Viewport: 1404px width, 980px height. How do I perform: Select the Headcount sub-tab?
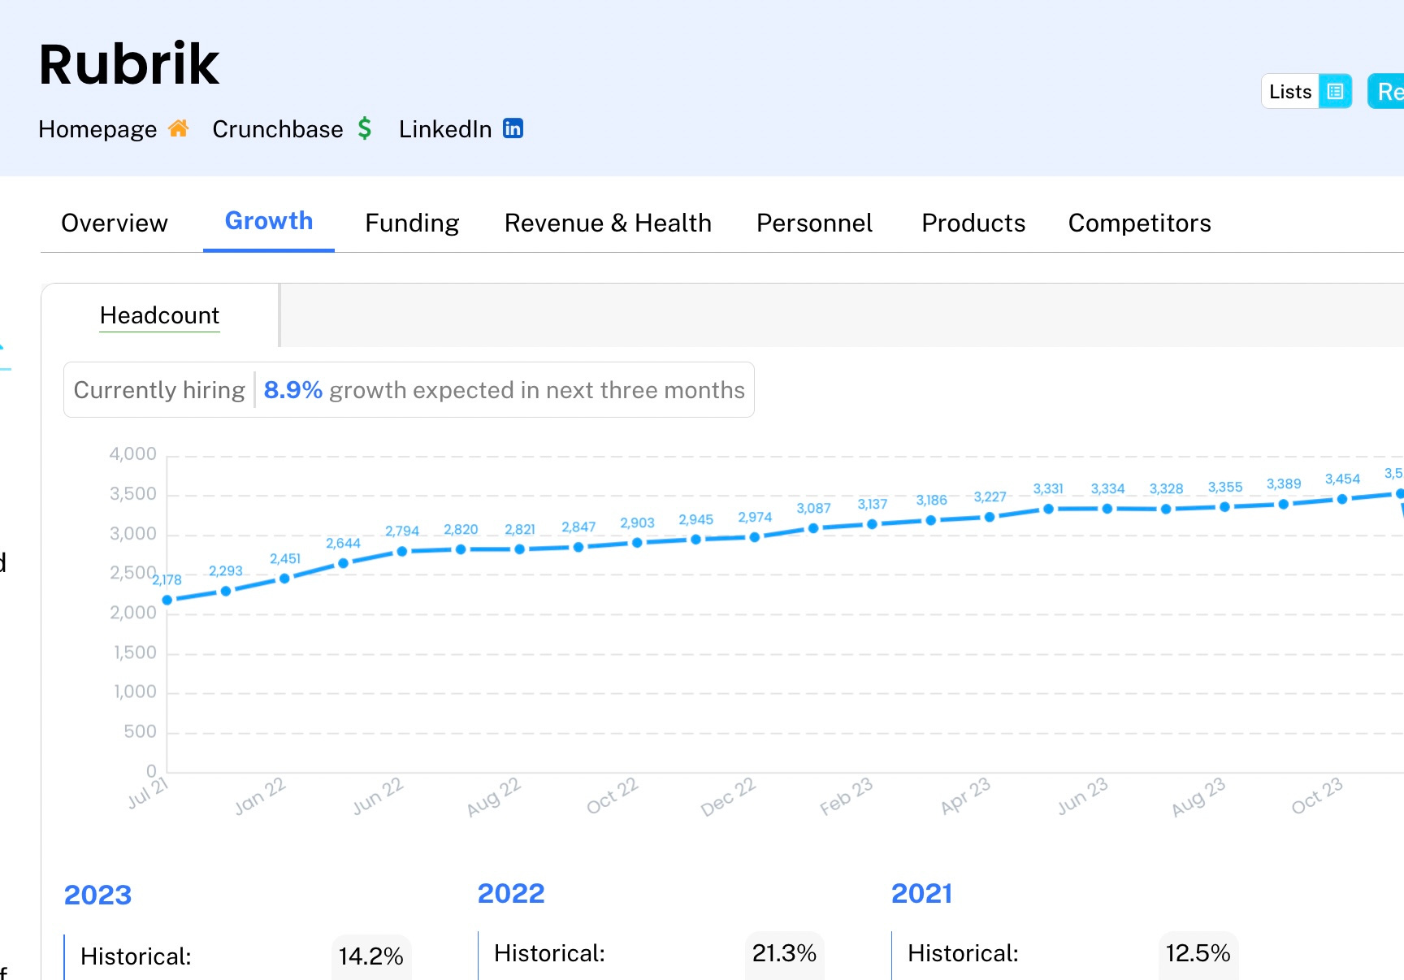pyautogui.click(x=159, y=315)
